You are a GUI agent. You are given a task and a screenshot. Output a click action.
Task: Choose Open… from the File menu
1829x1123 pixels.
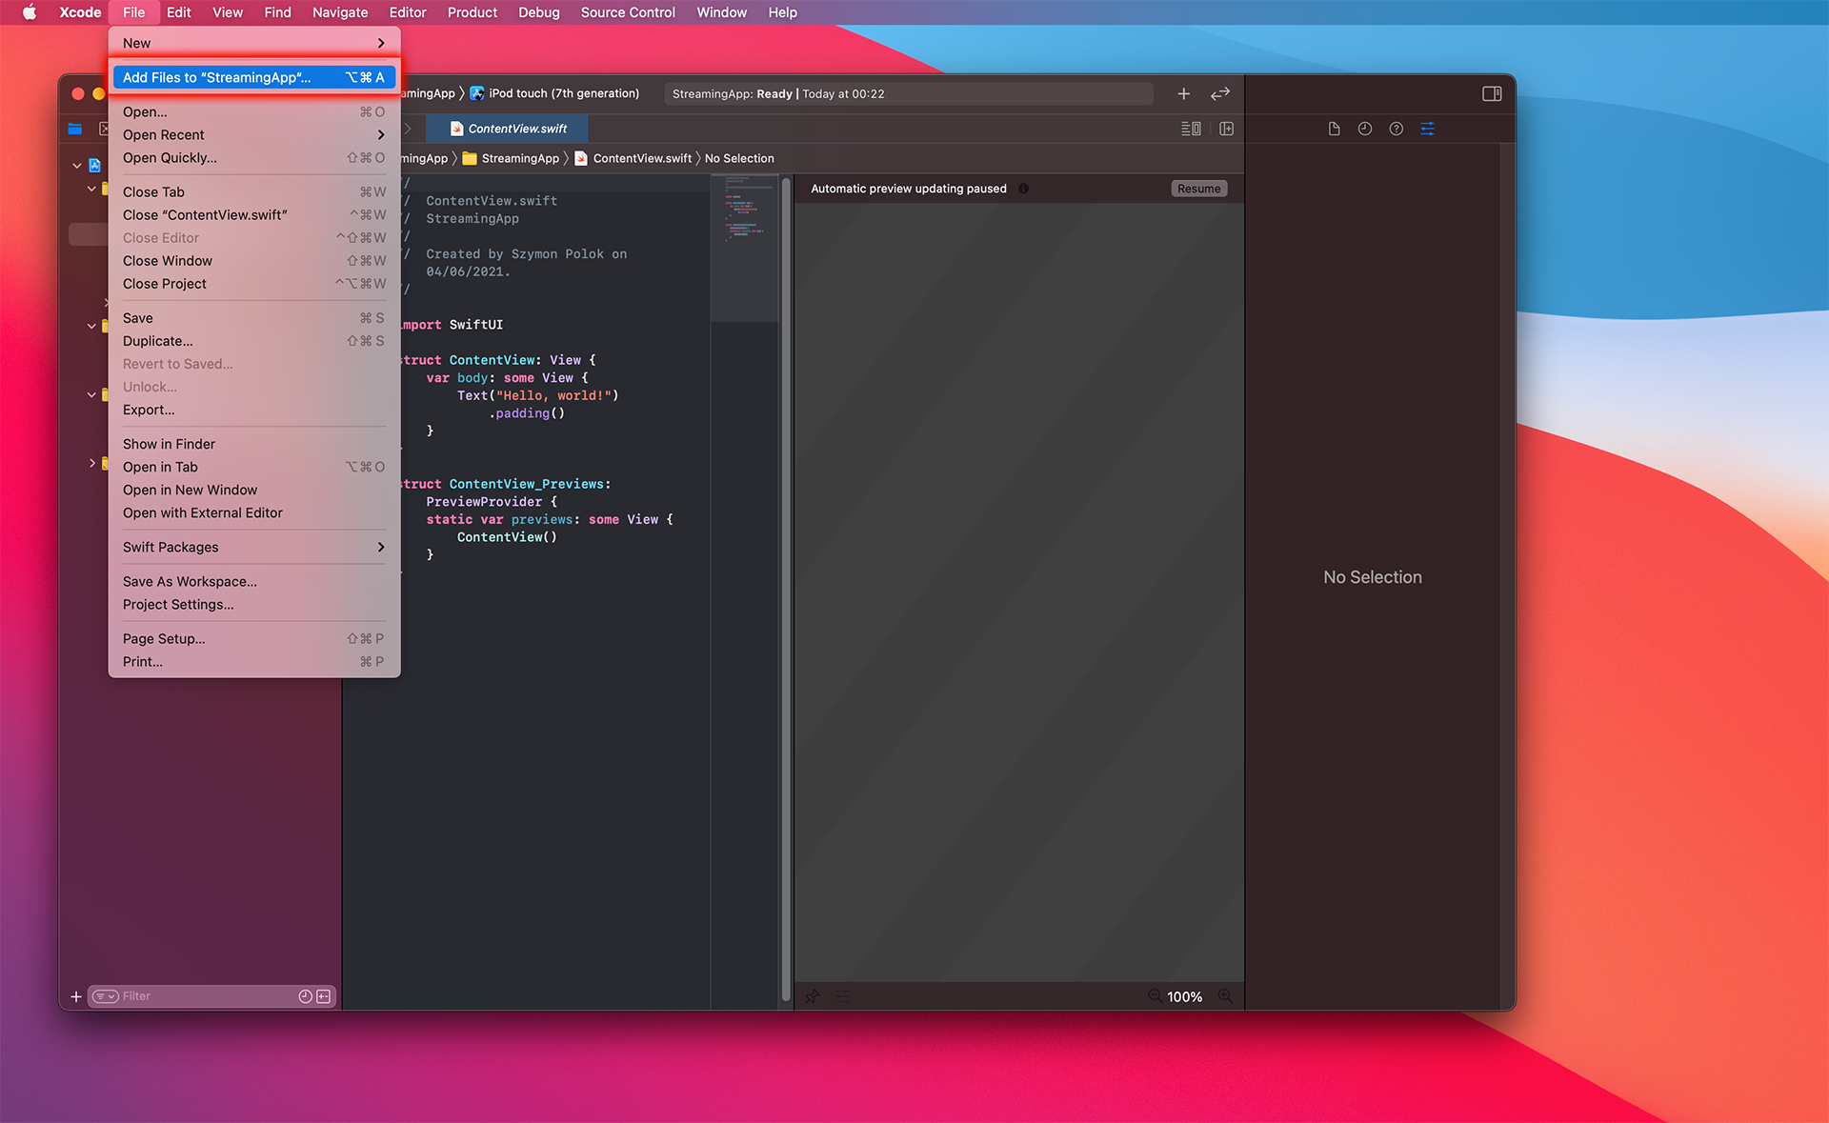[254, 111]
